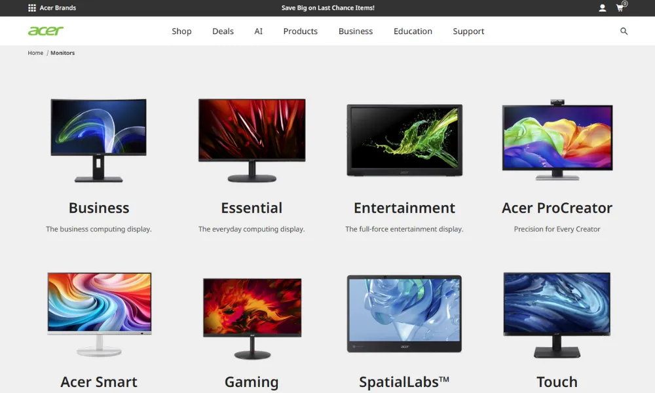Open the shopping cart icon
This screenshot has height=393, width=655.
[620, 8]
